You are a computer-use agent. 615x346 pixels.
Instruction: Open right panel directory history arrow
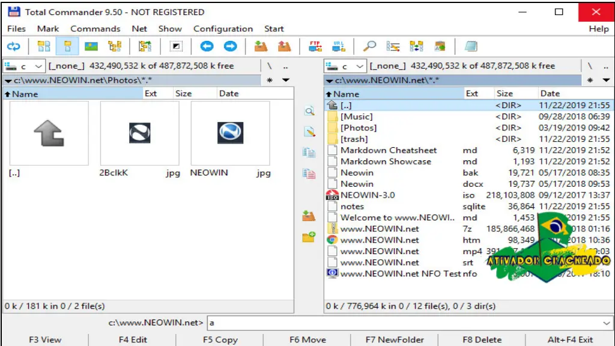pos(607,80)
